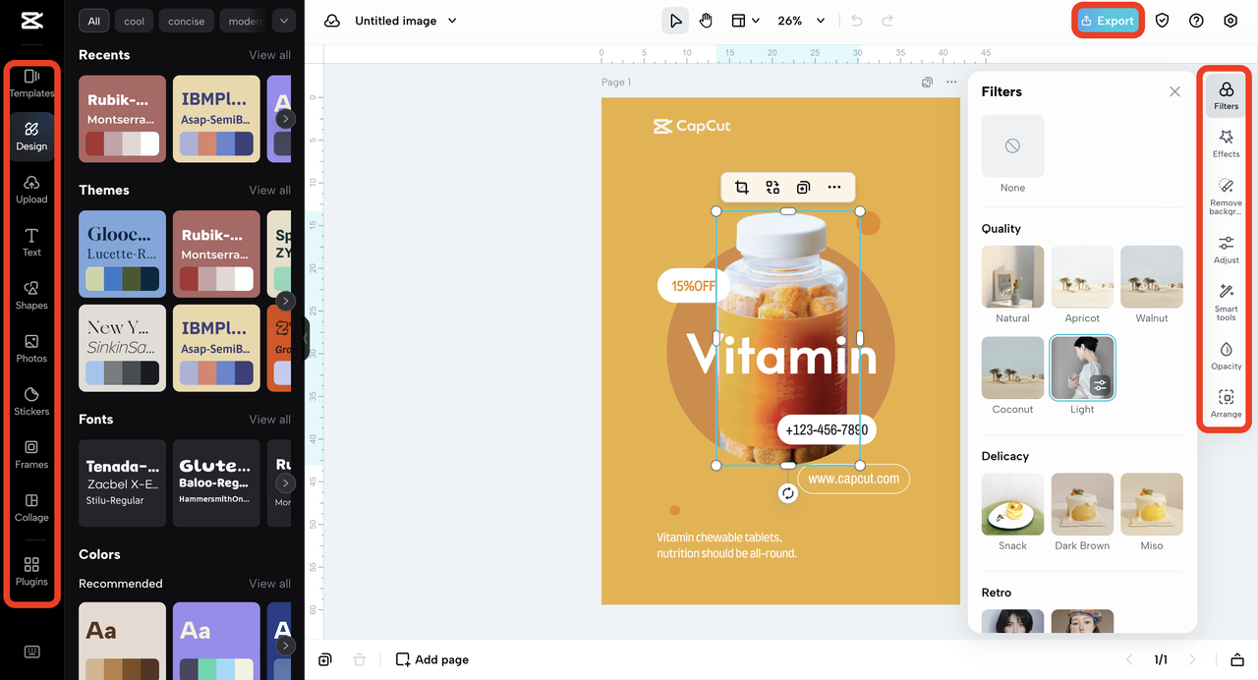View all Recents

click(269, 55)
